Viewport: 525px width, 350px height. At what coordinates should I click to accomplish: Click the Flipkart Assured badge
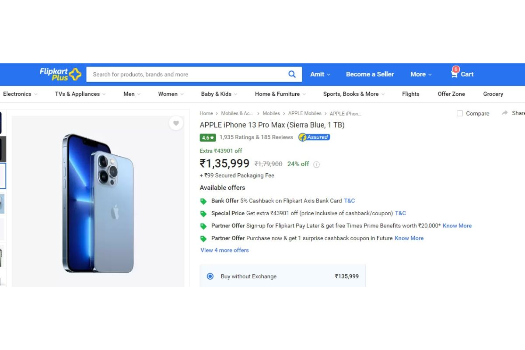(314, 137)
